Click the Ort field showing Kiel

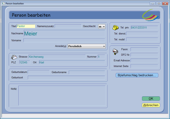coord(72,62)
